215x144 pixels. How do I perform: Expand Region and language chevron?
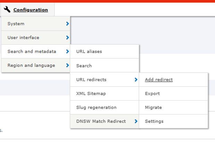[67, 65]
